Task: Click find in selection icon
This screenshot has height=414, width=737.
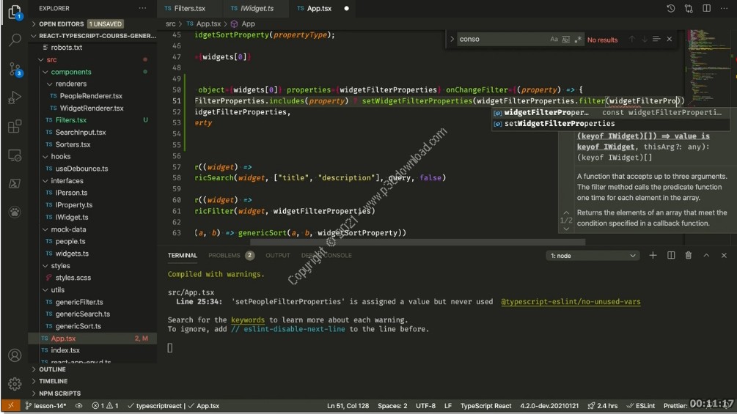Action: pyautogui.click(x=656, y=39)
